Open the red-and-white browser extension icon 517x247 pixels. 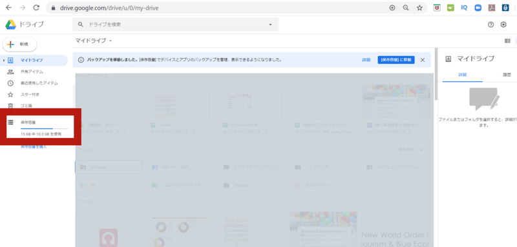click(437, 8)
